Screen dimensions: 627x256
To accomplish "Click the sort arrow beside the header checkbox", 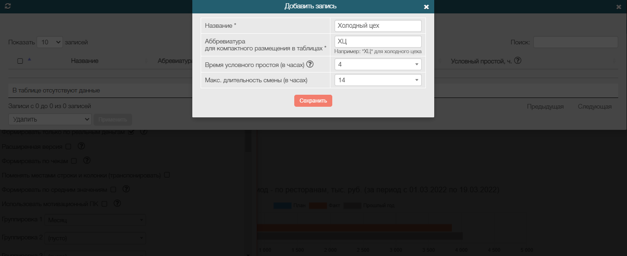I will (x=30, y=60).
